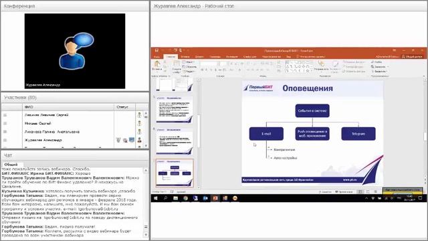The width and height of the screenshot is (428, 241).
Task: Click the microphone status icon of Журавлев Александр
Action: (x=118, y=140)
